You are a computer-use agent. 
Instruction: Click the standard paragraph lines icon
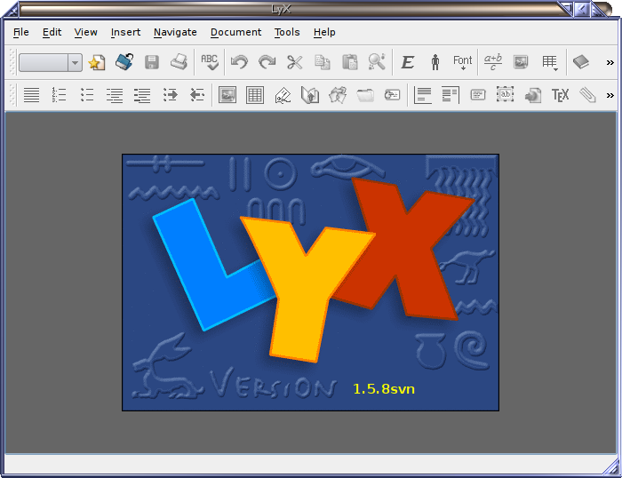31,95
